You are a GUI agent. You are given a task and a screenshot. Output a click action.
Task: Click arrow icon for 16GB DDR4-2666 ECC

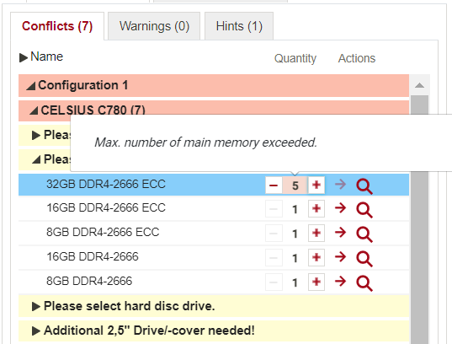point(340,207)
